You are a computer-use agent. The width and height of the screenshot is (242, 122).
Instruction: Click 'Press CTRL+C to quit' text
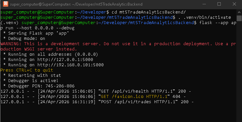click(x=27, y=70)
